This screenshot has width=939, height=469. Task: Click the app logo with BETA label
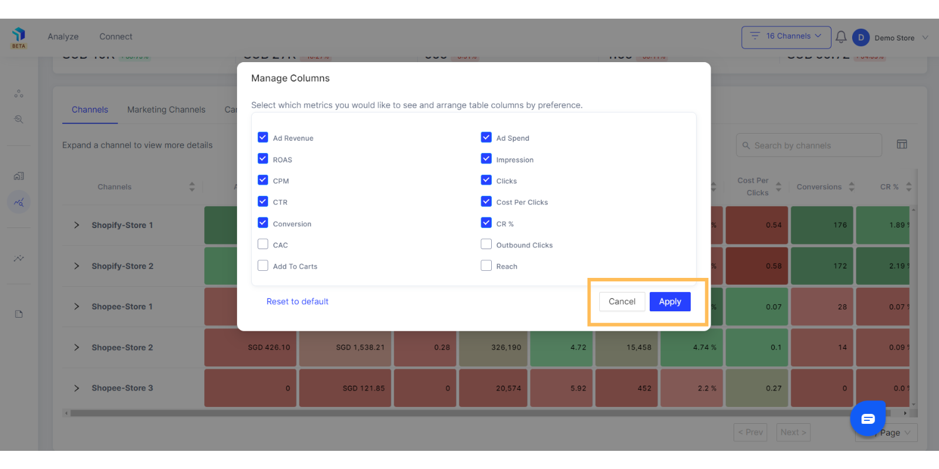tap(19, 38)
